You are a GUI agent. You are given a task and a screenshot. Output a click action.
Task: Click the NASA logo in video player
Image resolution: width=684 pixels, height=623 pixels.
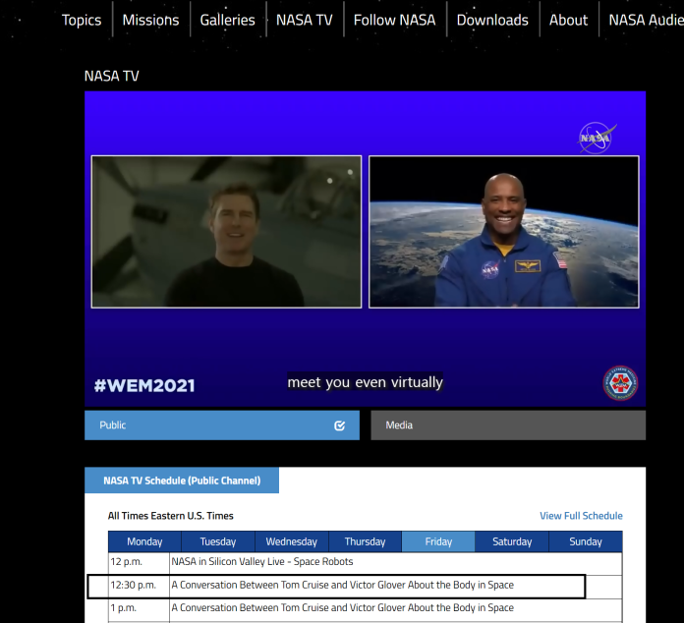(x=597, y=138)
